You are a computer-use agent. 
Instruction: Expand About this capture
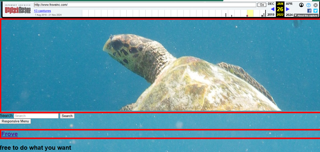[x=306, y=15]
